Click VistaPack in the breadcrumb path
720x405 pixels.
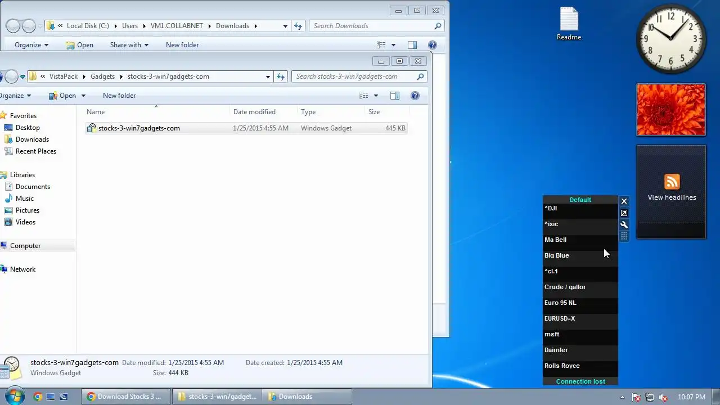[x=64, y=76]
